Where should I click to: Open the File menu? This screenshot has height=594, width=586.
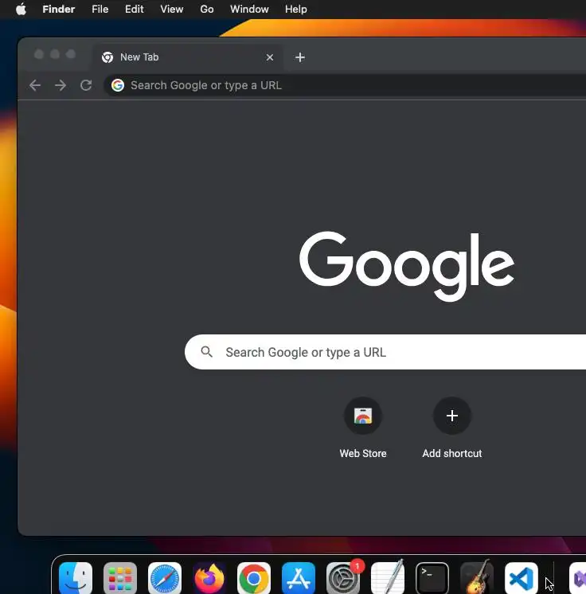point(100,9)
